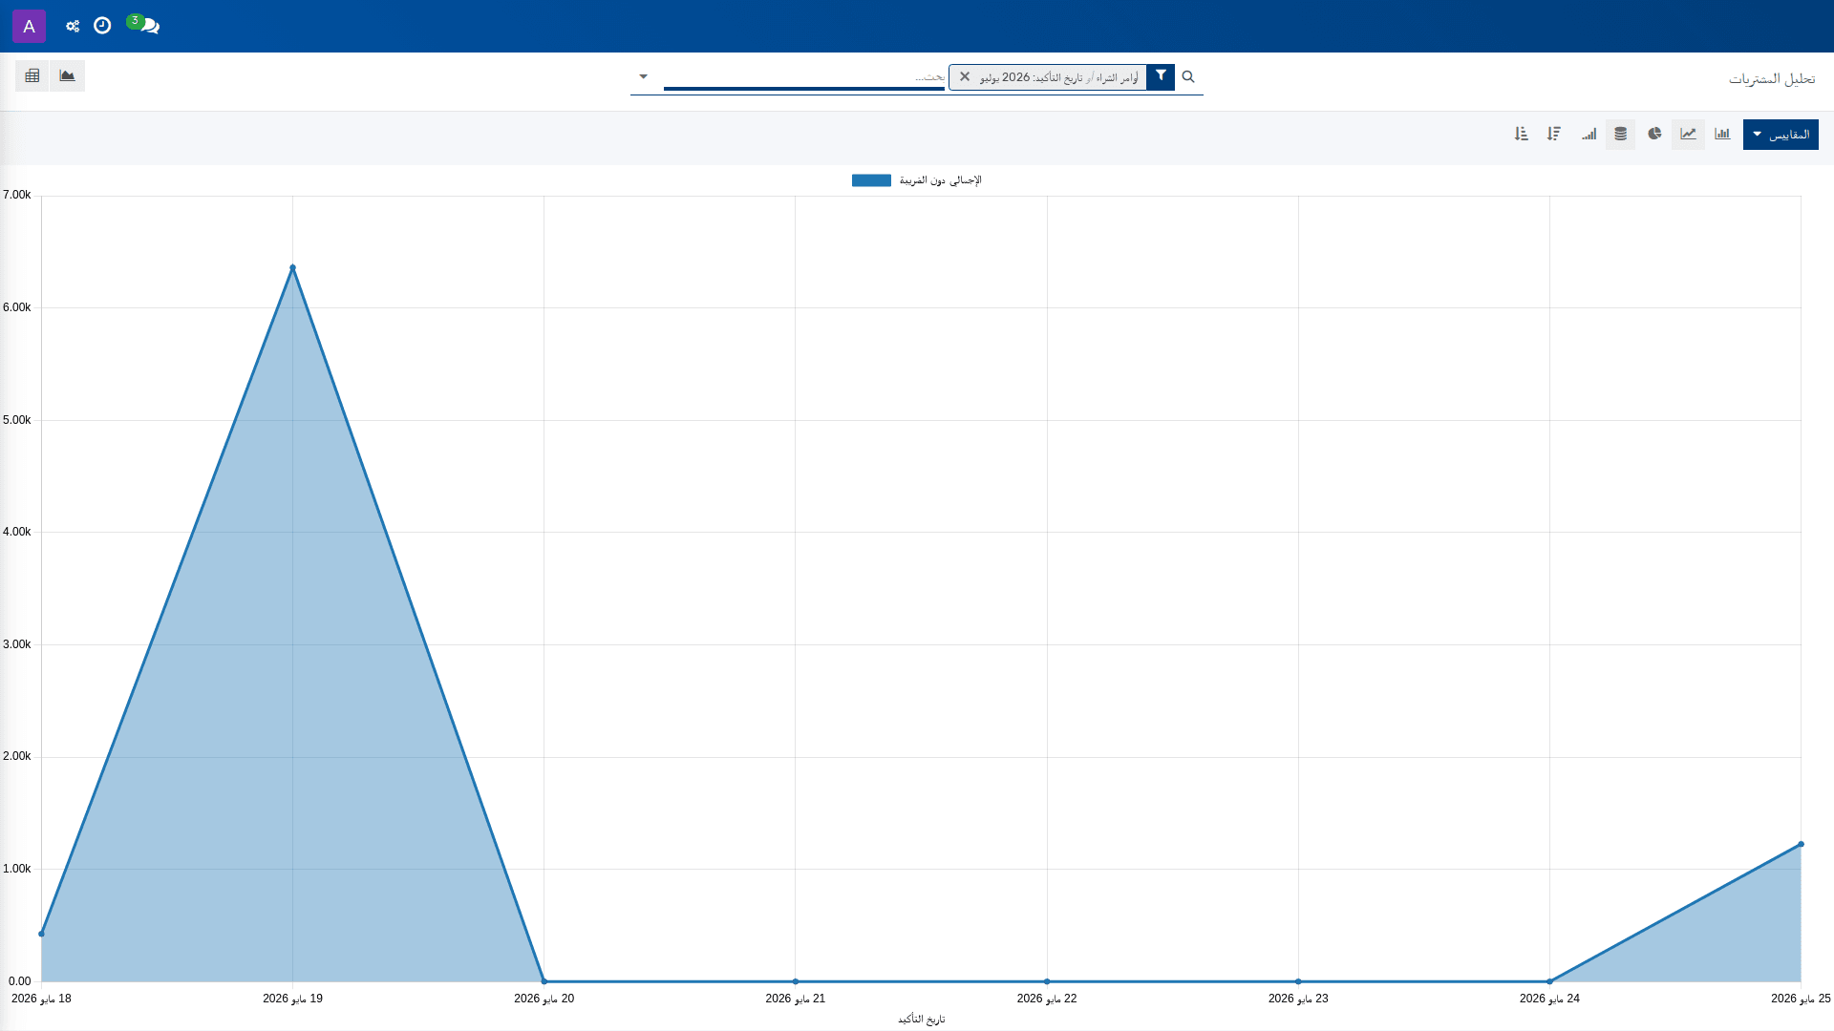Switch to pie chart view
The image size is (1834, 1031).
(x=1654, y=134)
